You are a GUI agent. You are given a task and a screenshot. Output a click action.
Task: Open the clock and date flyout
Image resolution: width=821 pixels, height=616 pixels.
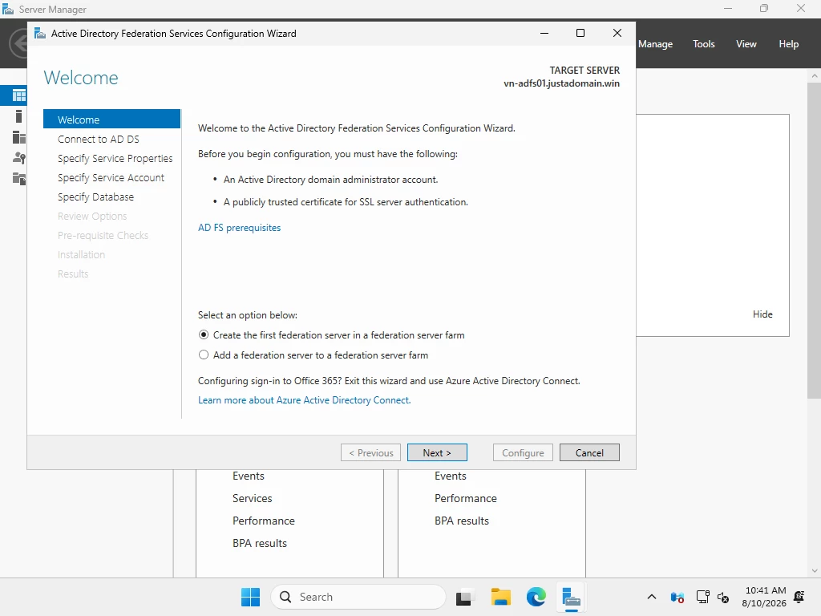(x=764, y=597)
